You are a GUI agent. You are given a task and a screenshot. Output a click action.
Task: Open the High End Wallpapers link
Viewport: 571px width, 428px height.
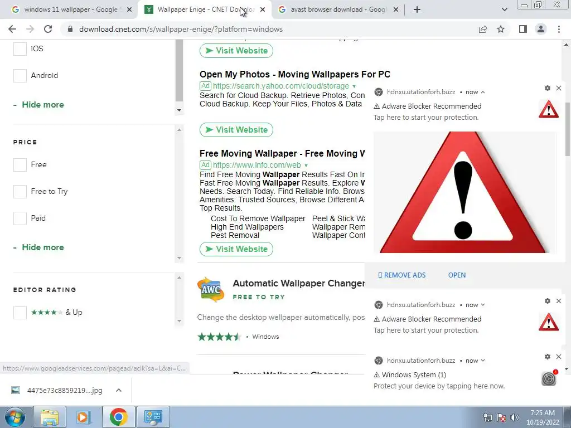tap(247, 227)
